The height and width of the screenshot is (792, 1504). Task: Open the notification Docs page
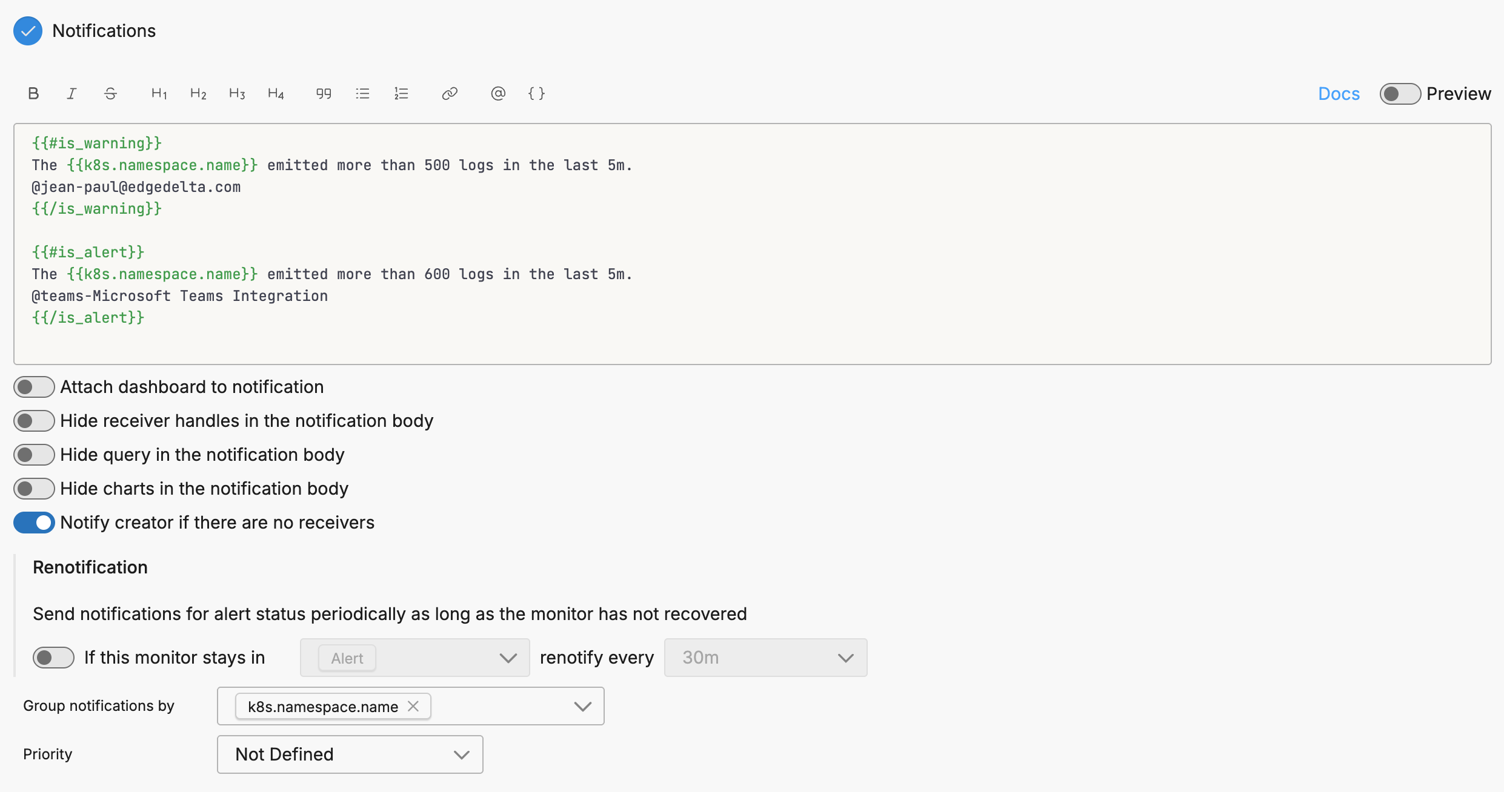point(1339,93)
